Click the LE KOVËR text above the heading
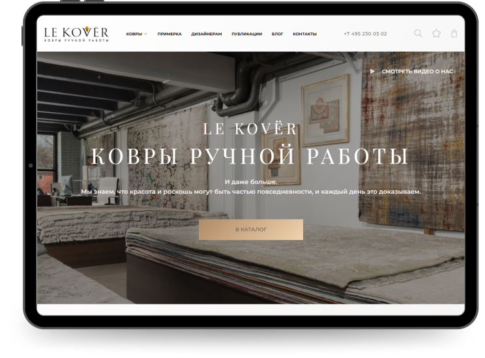Image resolution: width=485 pixels, height=358 pixels. coord(250,129)
